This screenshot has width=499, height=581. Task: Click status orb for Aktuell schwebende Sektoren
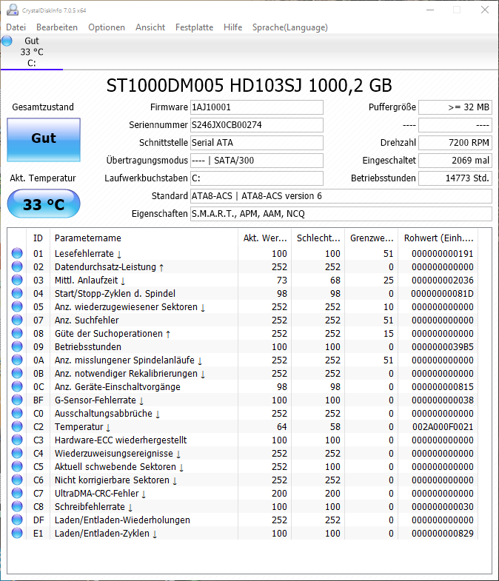click(17, 466)
